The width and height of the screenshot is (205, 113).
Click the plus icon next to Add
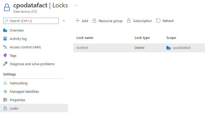[78, 20]
